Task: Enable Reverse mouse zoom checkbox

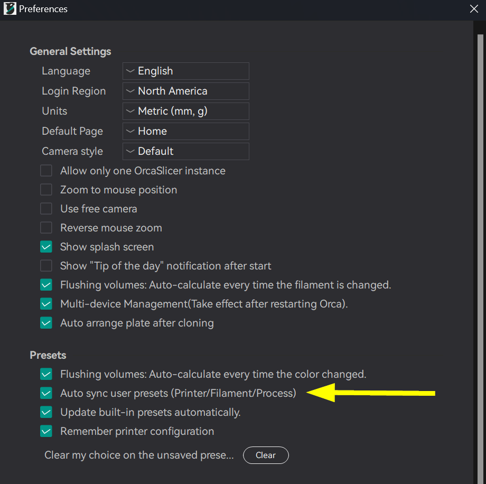Action: point(46,228)
